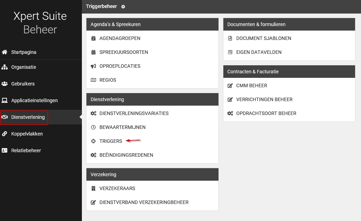
Task: Open Dienstverlening in the sidebar
Action: point(28,117)
